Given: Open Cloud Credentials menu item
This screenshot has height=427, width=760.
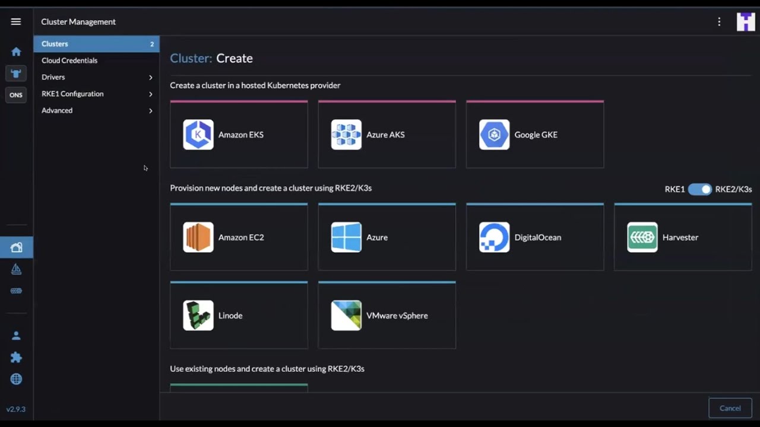Looking at the screenshot, I should [x=96, y=60].
